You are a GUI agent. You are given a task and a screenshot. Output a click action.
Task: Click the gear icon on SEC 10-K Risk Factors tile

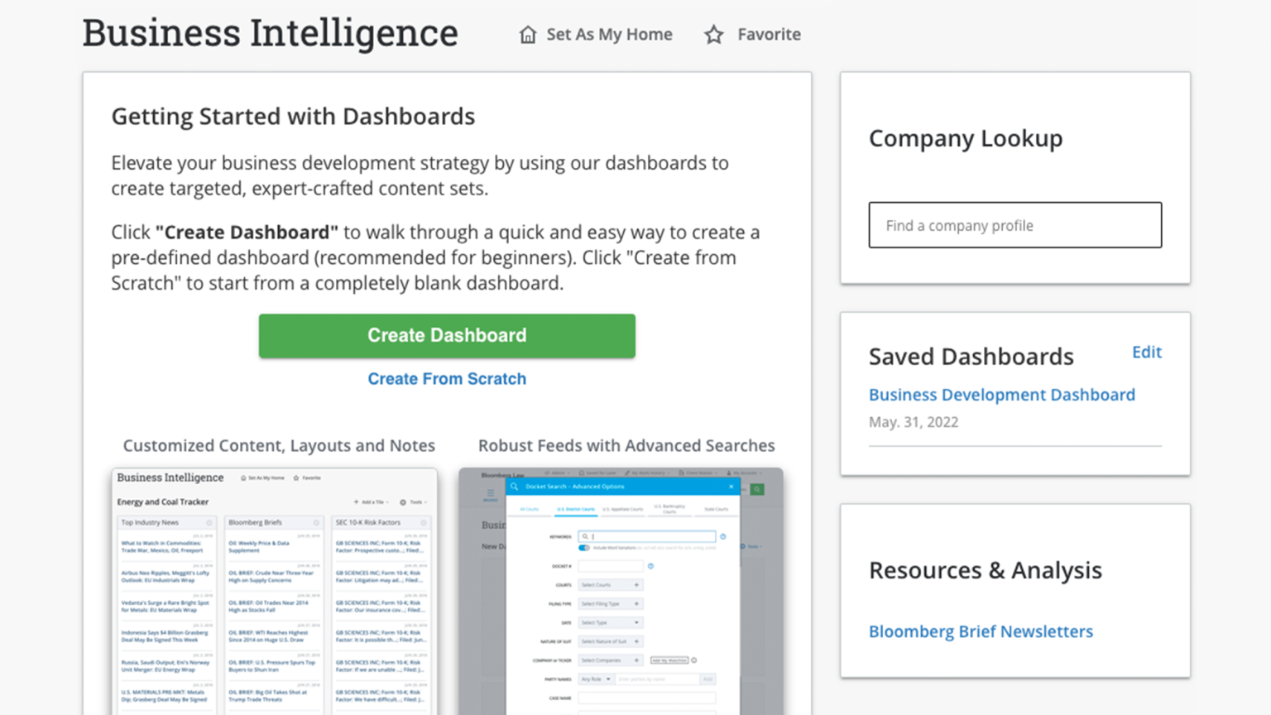424,522
